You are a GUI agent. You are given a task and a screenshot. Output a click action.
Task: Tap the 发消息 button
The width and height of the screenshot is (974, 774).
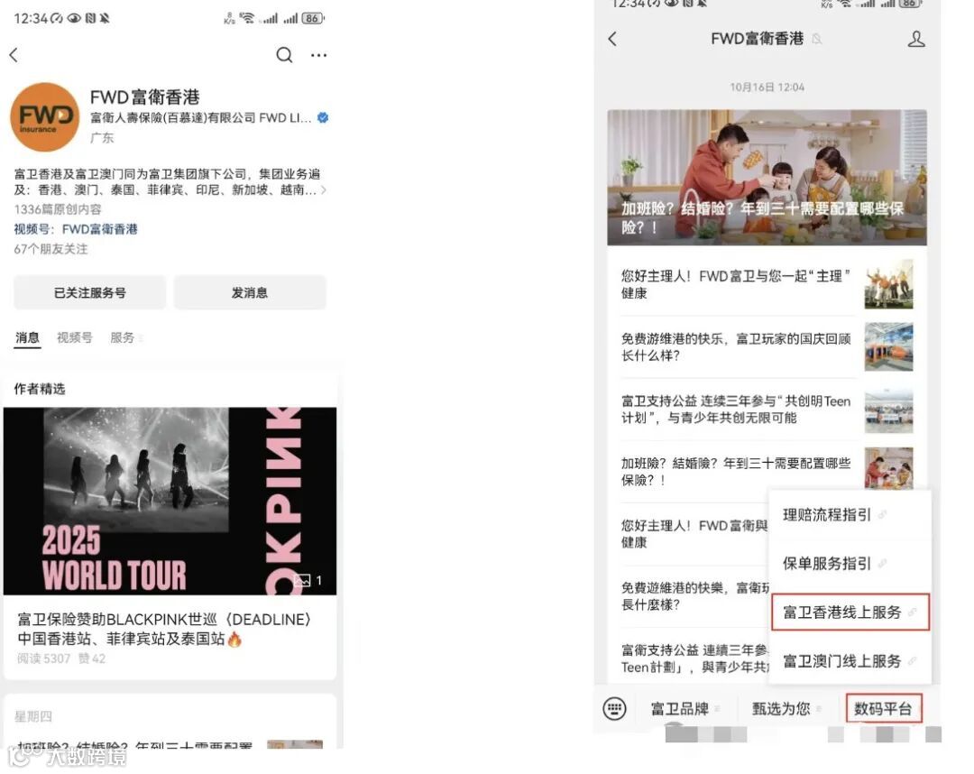click(x=250, y=292)
